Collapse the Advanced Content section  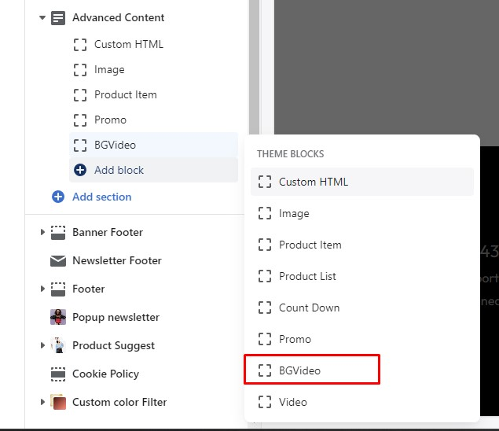point(42,17)
